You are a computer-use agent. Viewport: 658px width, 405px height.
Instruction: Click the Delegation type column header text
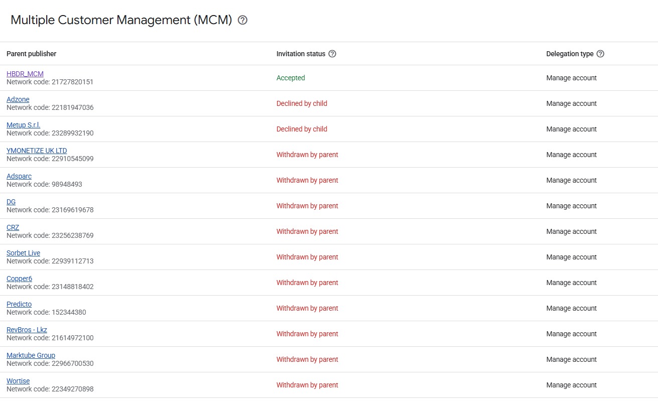coord(570,54)
